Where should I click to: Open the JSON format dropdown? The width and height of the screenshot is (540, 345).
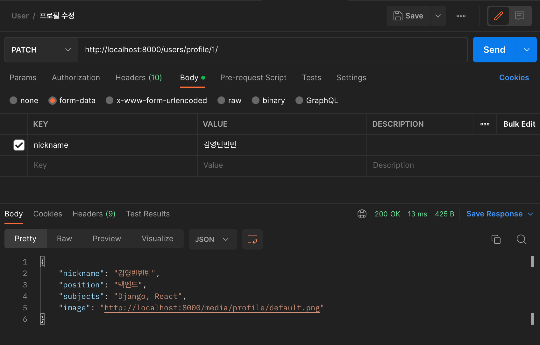pos(213,239)
